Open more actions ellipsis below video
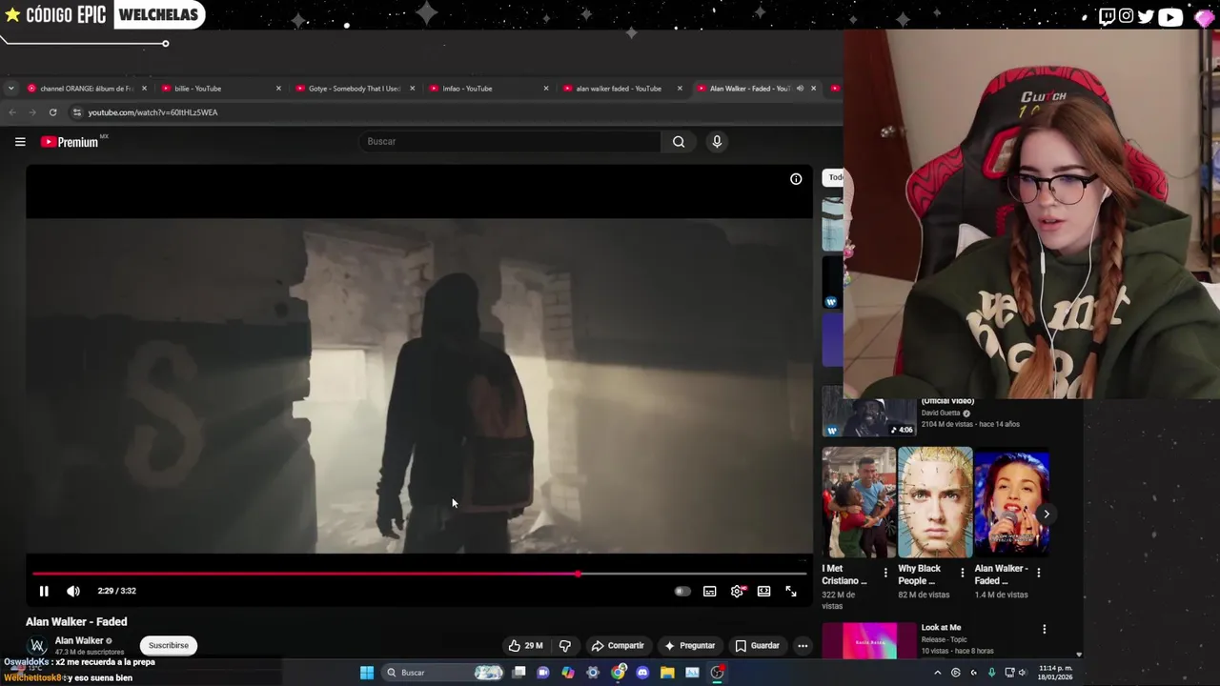1220x686 pixels. pos(803,646)
